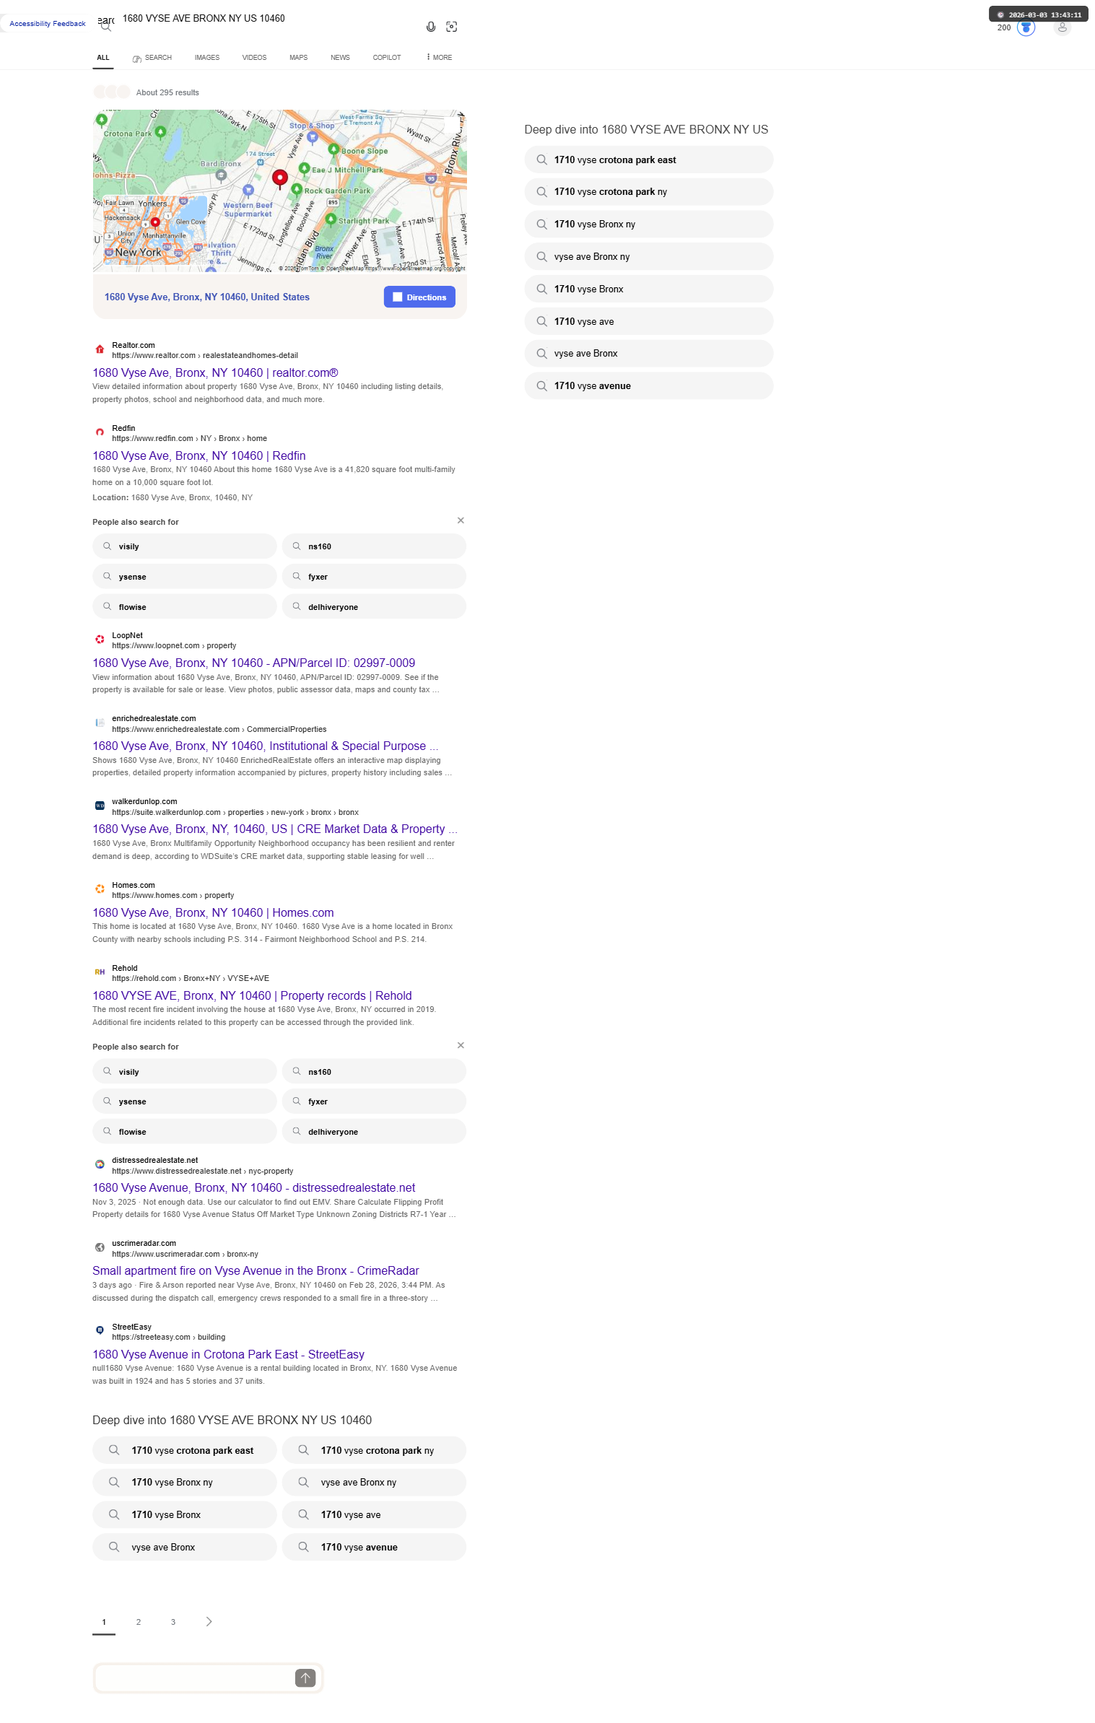This screenshot has width=1095, height=1723.
Task: Open the Homes.com result title
Action: [x=213, y=913]
